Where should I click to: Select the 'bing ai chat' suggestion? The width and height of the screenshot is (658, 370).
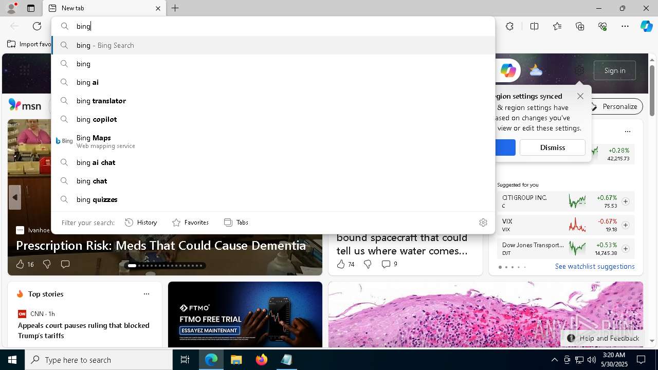(x=273, y=162)
